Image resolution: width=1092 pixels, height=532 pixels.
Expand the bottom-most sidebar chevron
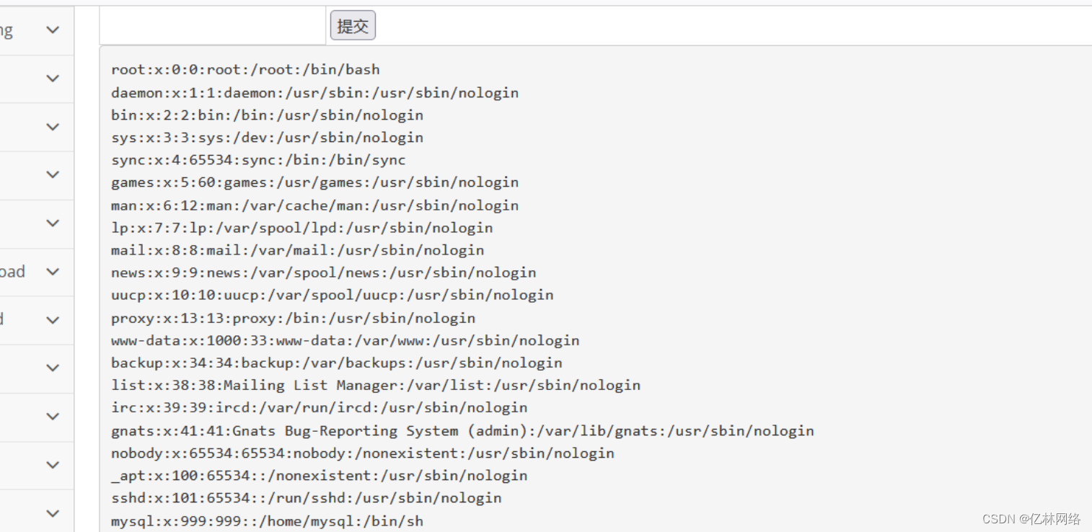coord(53,513)
